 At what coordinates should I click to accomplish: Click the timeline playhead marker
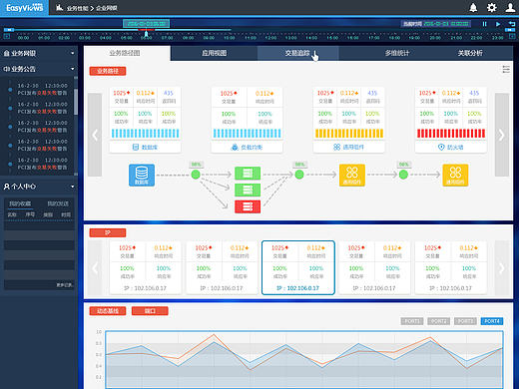[146, 34]
